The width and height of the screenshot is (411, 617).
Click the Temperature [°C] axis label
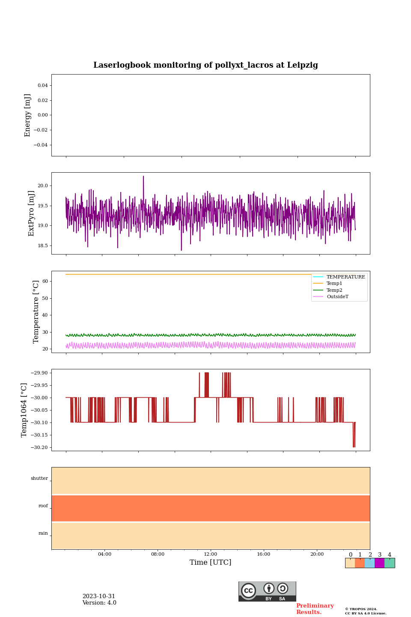[36, 311]
